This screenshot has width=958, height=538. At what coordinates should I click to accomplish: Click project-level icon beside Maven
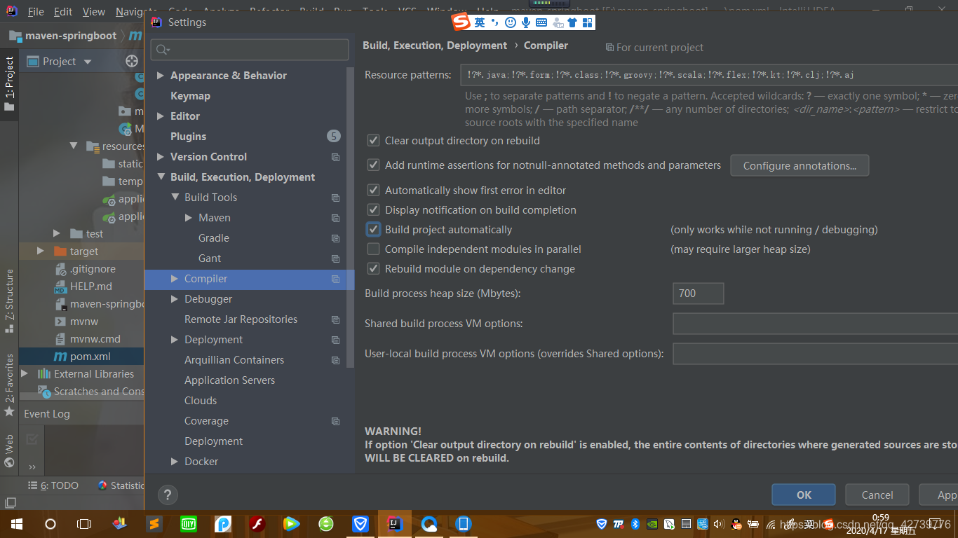coord(336,218)
